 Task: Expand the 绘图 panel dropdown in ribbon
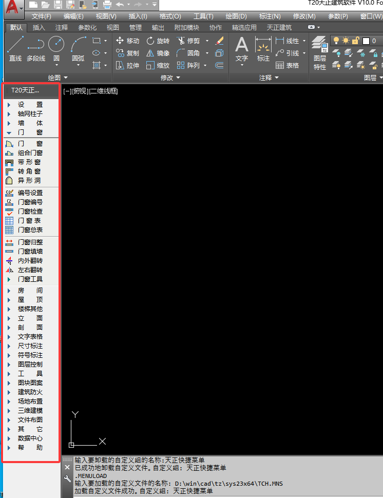(56, 78)
